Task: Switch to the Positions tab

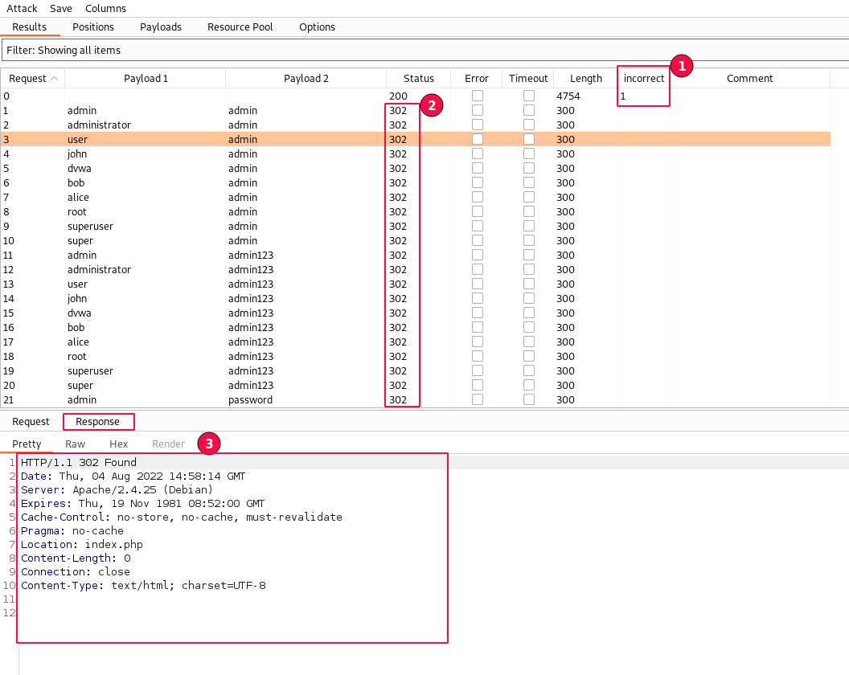Action: click(x=93, y=27)
